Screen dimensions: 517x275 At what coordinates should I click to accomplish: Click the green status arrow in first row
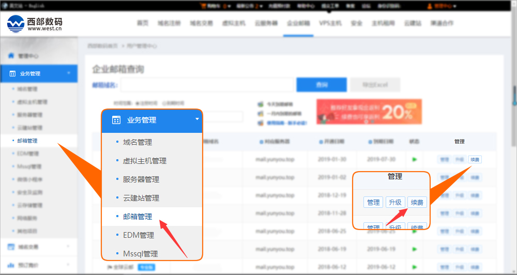point(414,159)
